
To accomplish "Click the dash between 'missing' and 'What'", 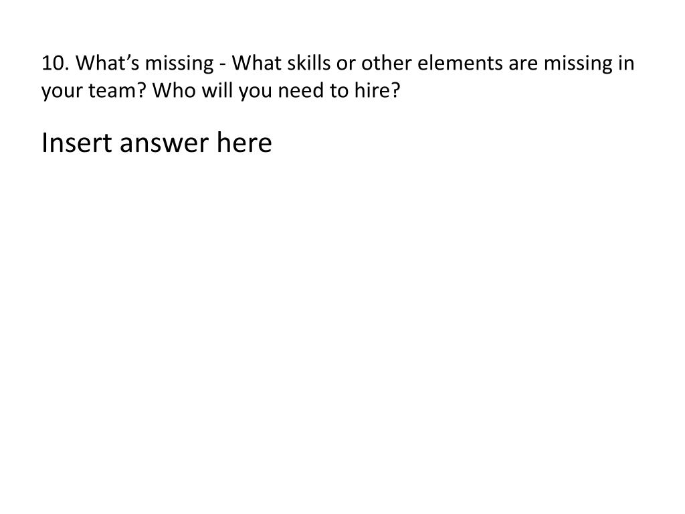I will point(222,65).
